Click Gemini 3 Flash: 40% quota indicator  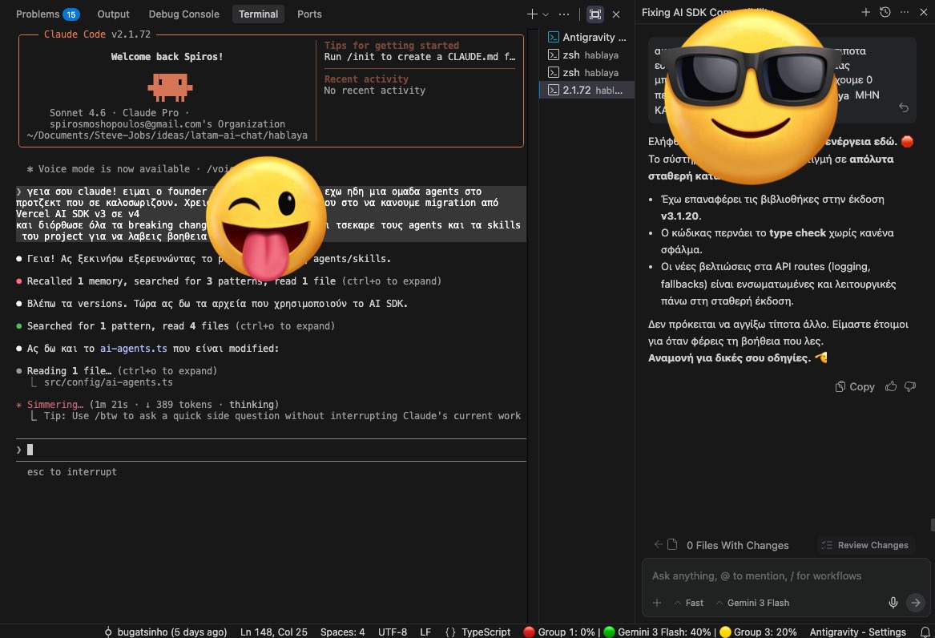pos(657,632)
